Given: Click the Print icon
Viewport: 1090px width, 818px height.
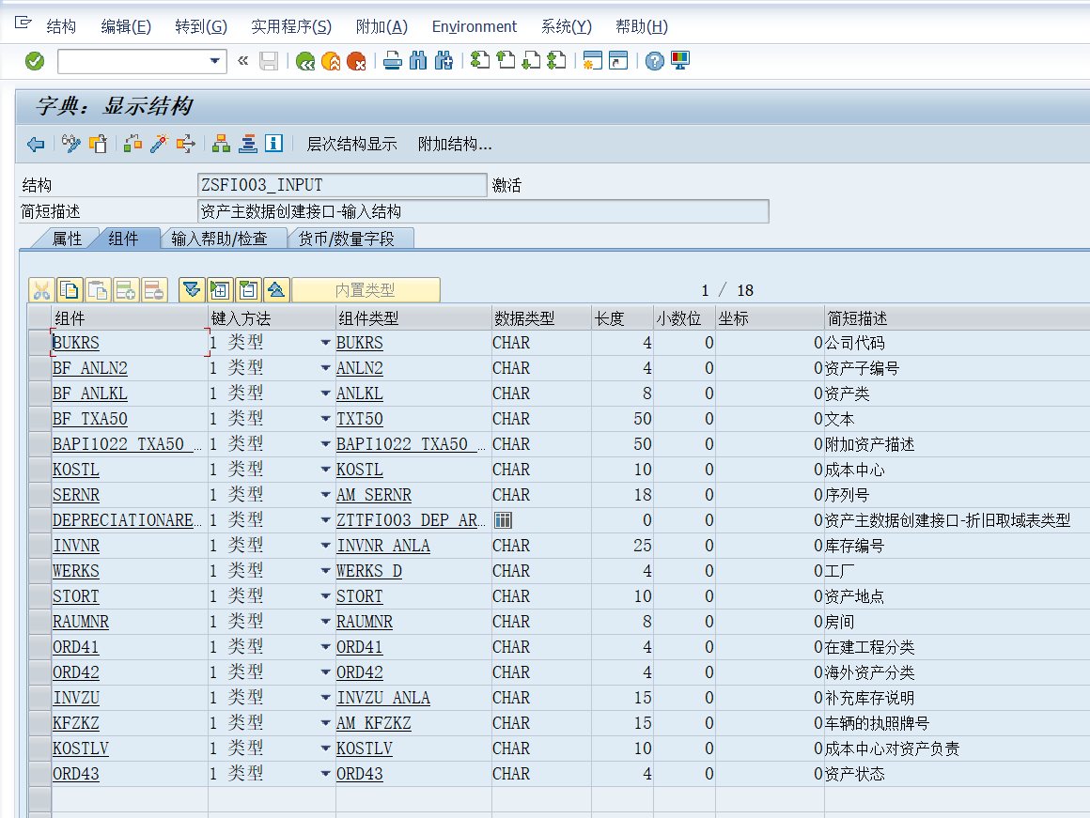Looking at the screenshot, I should coord(393,61).
